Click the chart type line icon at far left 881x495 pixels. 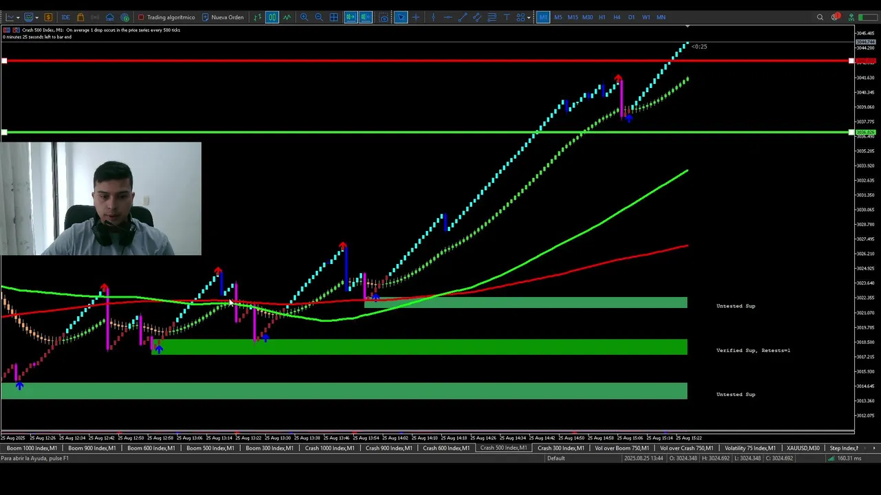10,17
